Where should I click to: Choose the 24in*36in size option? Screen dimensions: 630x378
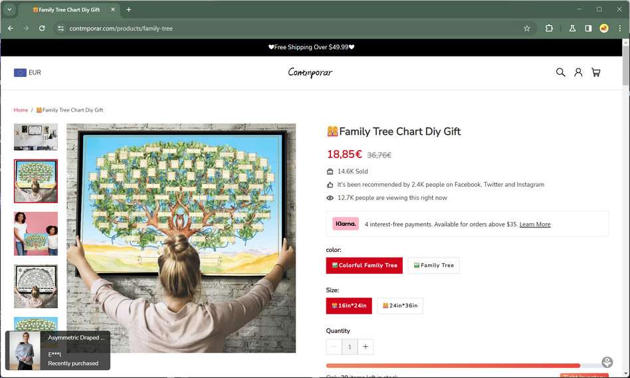click(400, 306)
